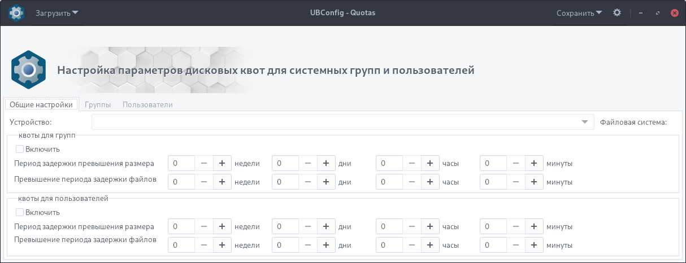The width and height of the screenshot is (686, 263).
Task: Select the Общие настройки tab
Action: [x=41, y=104]
